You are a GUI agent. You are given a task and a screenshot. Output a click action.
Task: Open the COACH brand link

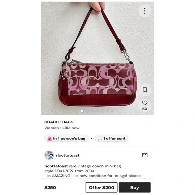click(x=51, y=122)
